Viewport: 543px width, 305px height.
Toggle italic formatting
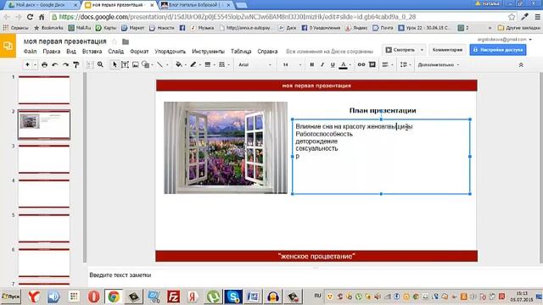322,64
